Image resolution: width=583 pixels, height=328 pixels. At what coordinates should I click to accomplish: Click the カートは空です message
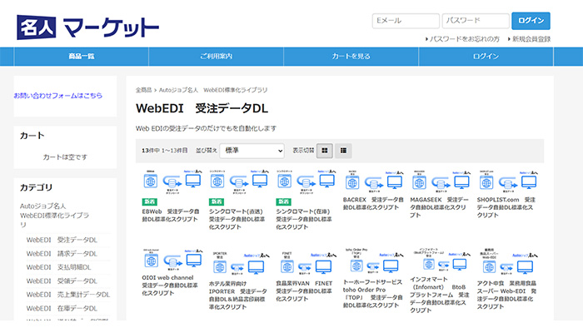click(x=65, y=157)
